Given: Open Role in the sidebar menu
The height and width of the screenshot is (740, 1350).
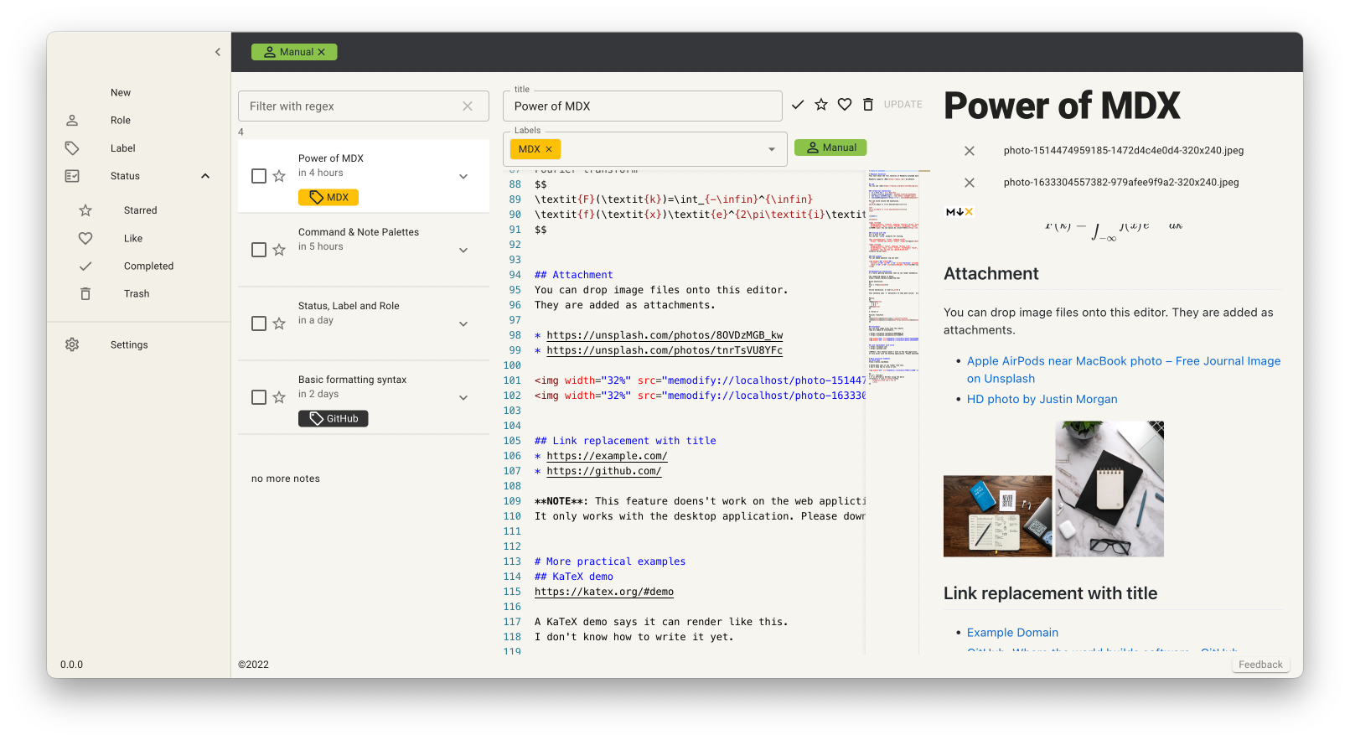Looking at the screenshot, I should 121,121.
